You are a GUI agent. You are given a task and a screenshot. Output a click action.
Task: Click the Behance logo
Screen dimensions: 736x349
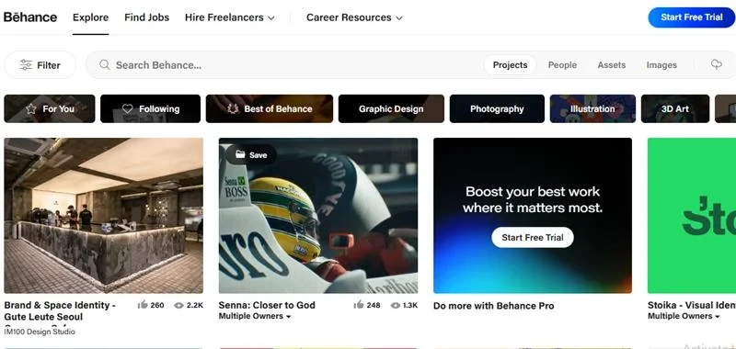point(30,17)
